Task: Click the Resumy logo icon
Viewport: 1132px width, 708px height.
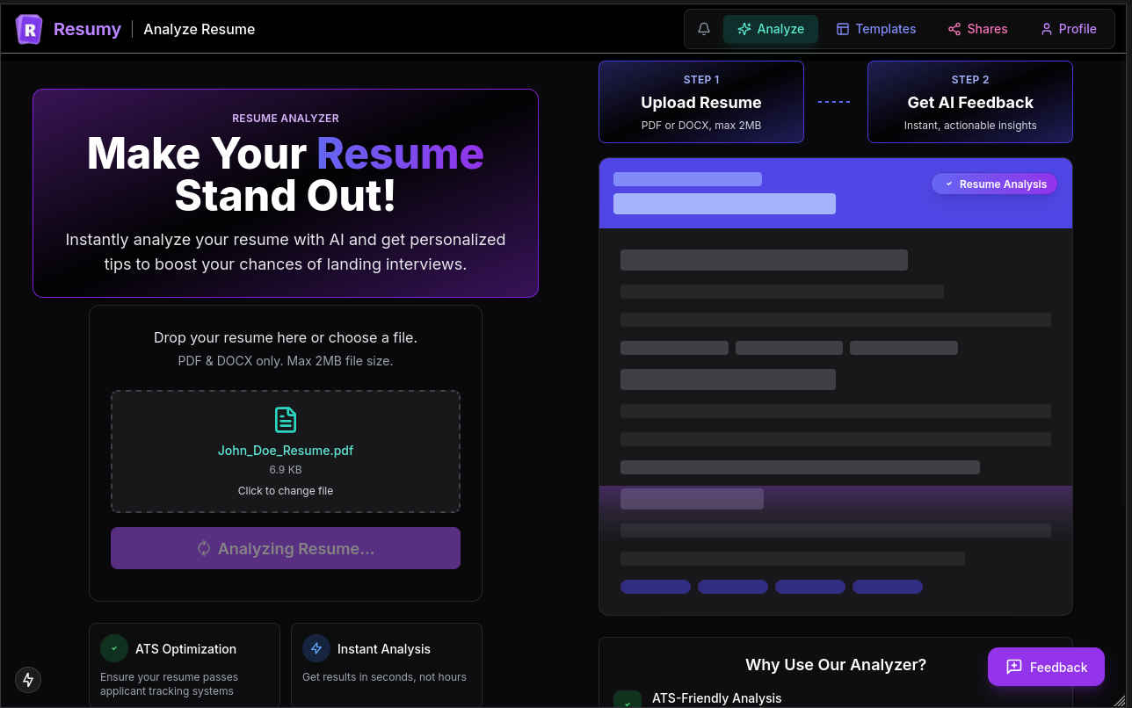Action: pos(28,28)
